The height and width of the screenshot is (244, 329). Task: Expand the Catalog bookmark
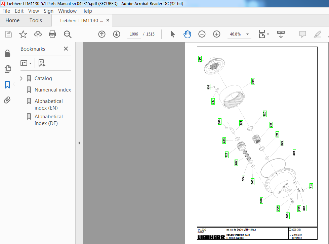tap(21, 78)
